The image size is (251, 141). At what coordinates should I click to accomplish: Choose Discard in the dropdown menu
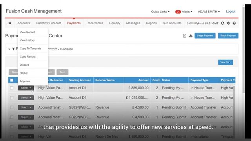point(33,65)
